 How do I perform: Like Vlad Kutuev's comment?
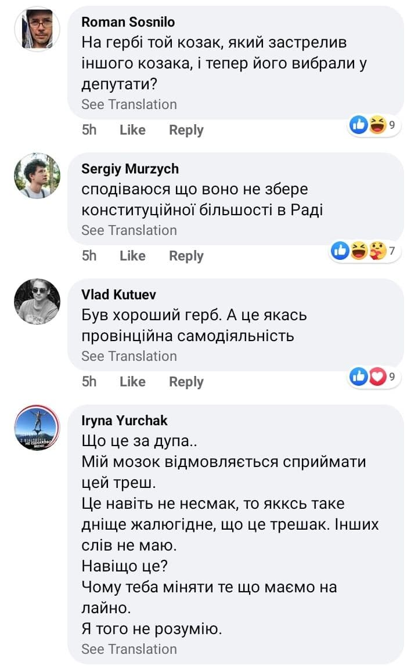[x=132, y=382]
